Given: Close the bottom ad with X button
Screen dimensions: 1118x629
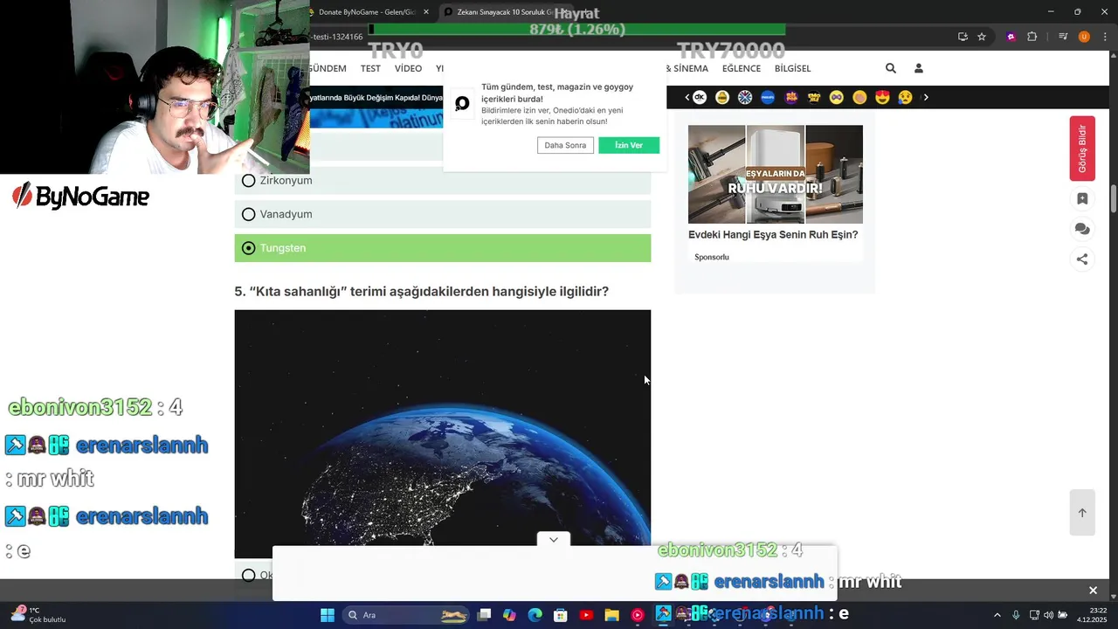Looking at the screenshot, I should (1093, 591).
